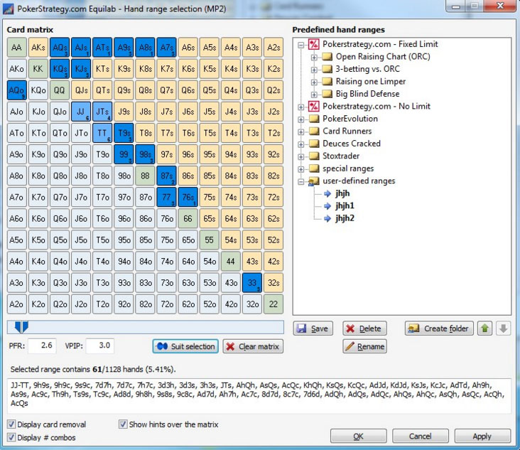
Task: Select the 22 pair cell in matrix
Action: [273, 304]
